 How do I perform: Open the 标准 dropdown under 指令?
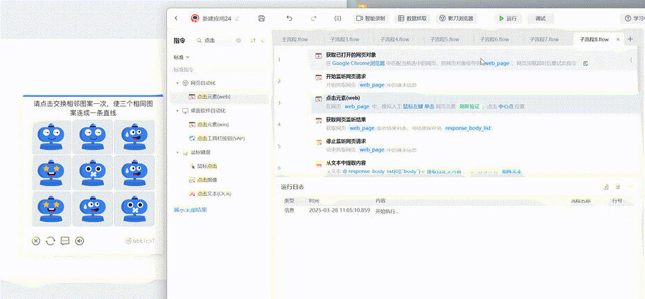182,57
